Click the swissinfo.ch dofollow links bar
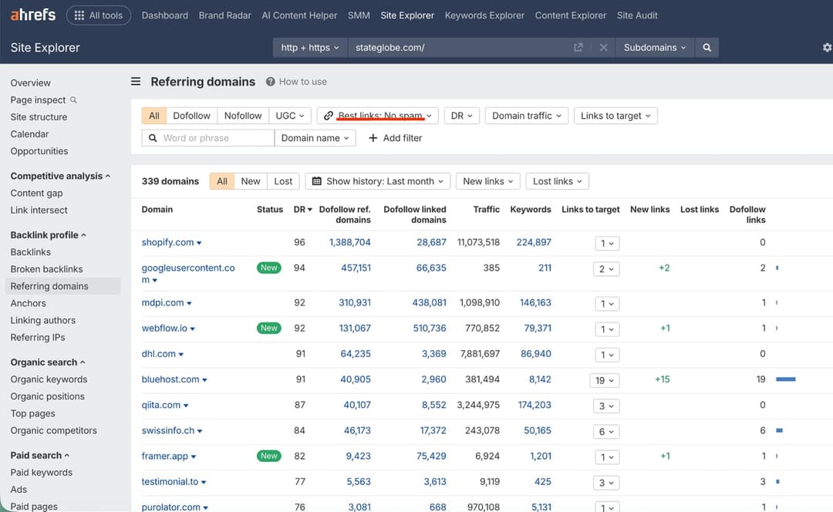833x512 pixels. [779, 430]
